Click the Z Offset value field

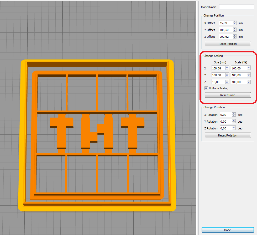226,37
